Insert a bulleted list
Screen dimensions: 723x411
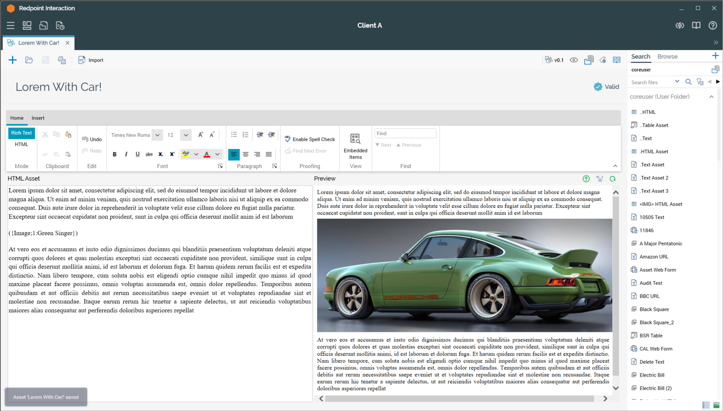[234, 135]
